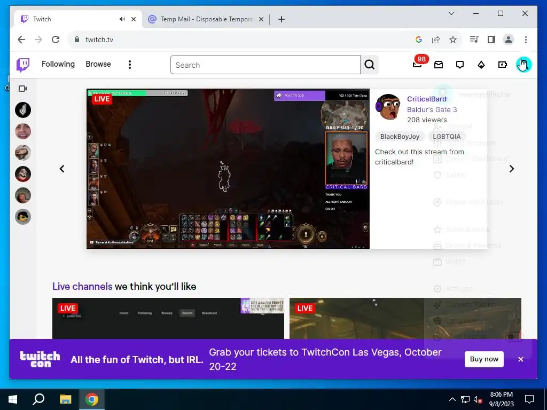
Task: Open the featured CriticalBard stream video
Action: pyautogui.click(x=228, y=169)
